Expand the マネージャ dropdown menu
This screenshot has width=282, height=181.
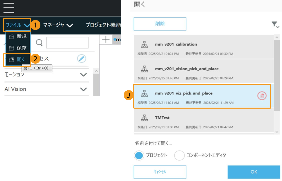tap(58, 25)
